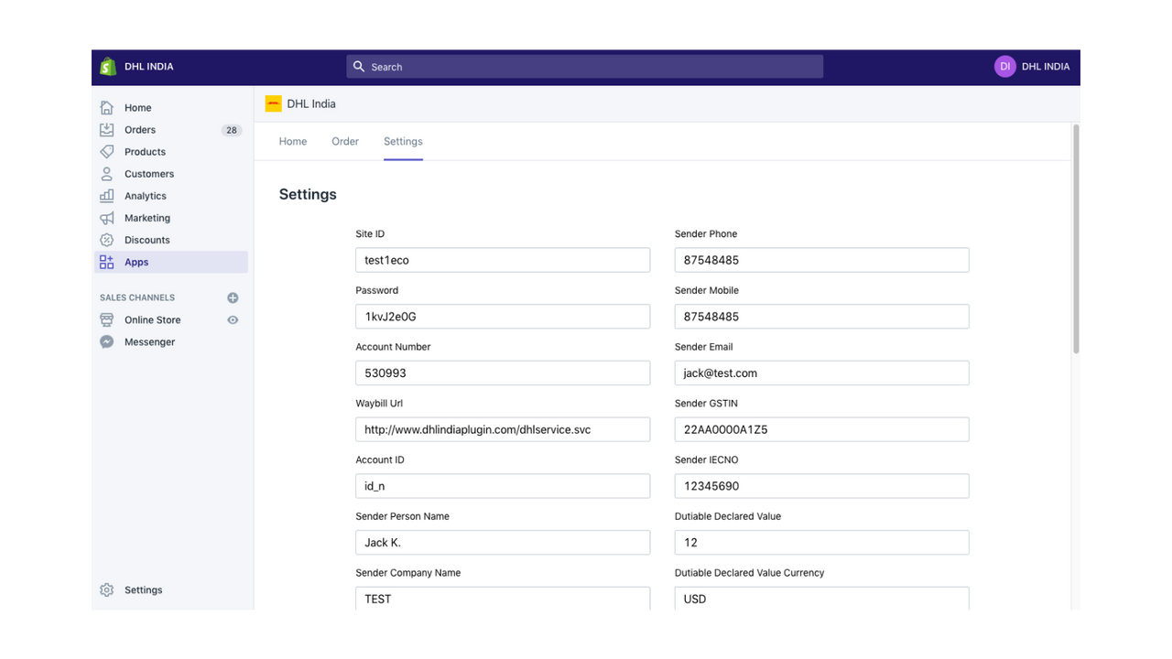Click the Messenger chat icon
This screenshot has height=659, width=1172.
point(107,342)
